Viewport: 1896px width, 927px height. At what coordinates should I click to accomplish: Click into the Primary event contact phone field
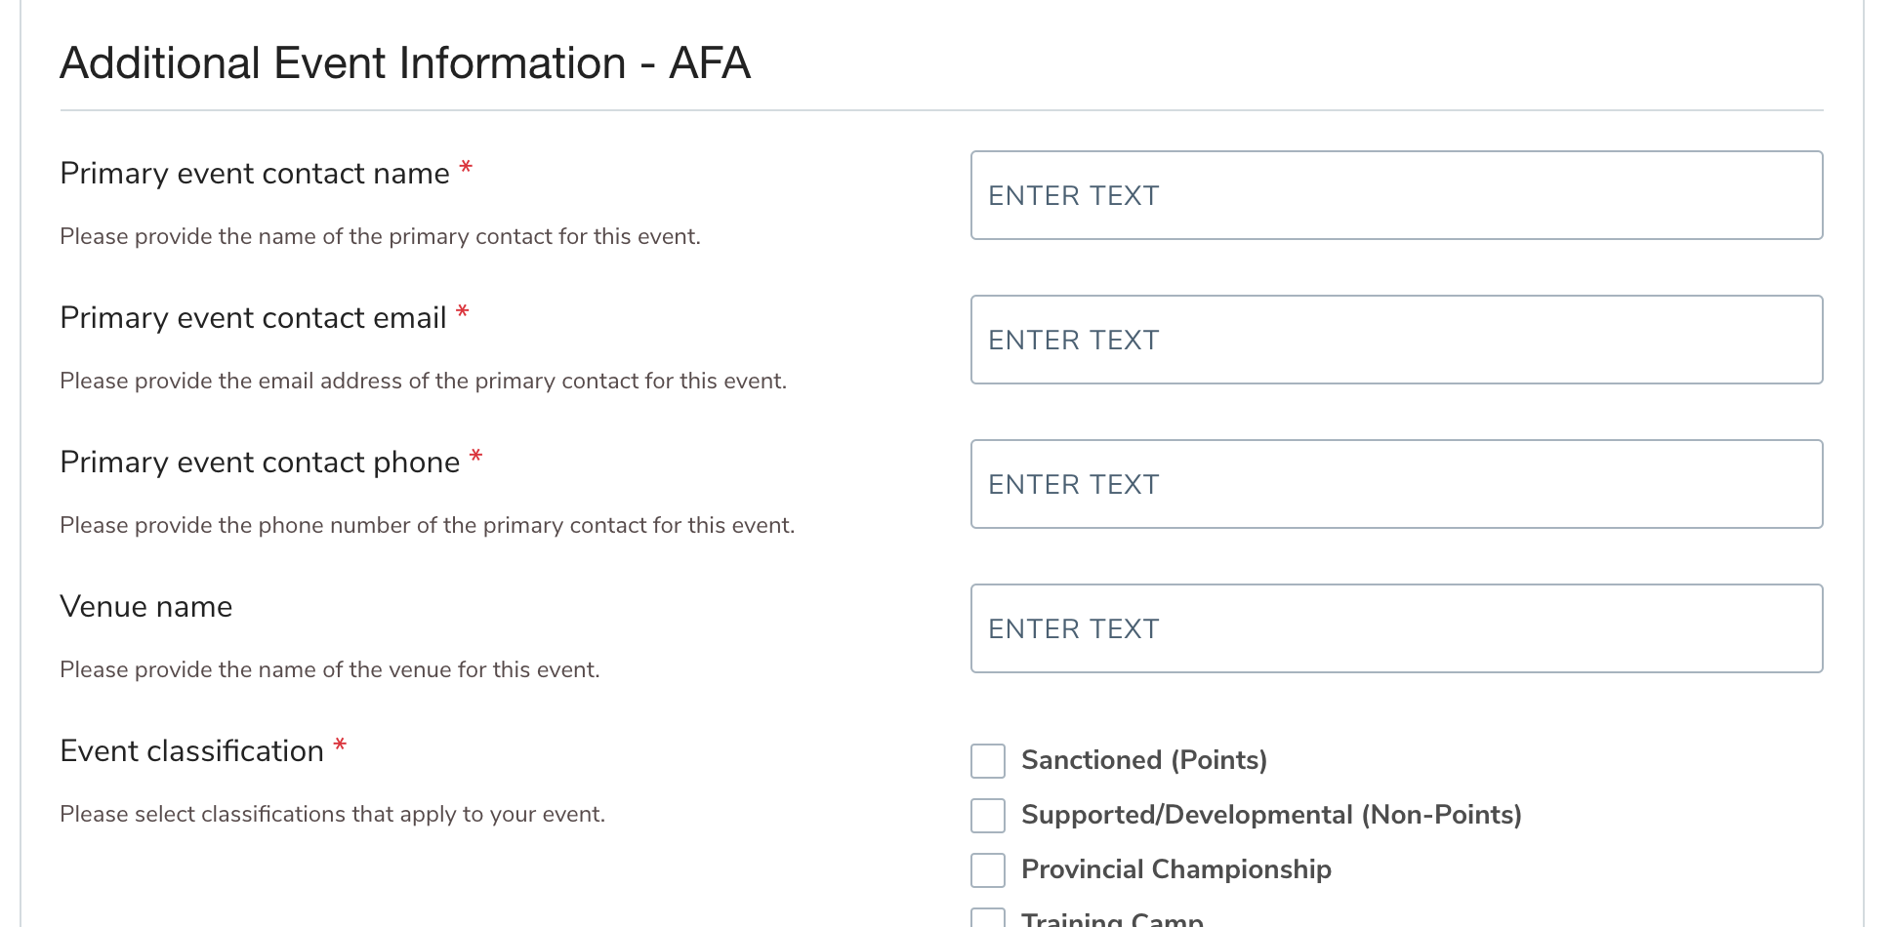1396,484
